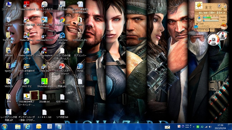Select きつねこ通信また出張版.docx document
232x130 pixels.
coord(80,8)
